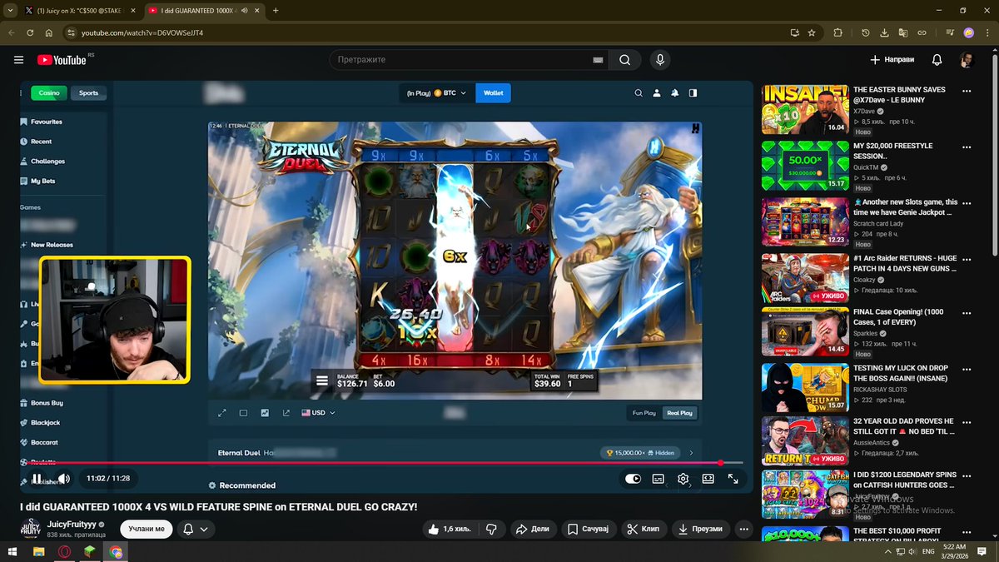Screen dimensions: 999x562
Task: Select the YouTube video browser tab
Action: (204, 11)
